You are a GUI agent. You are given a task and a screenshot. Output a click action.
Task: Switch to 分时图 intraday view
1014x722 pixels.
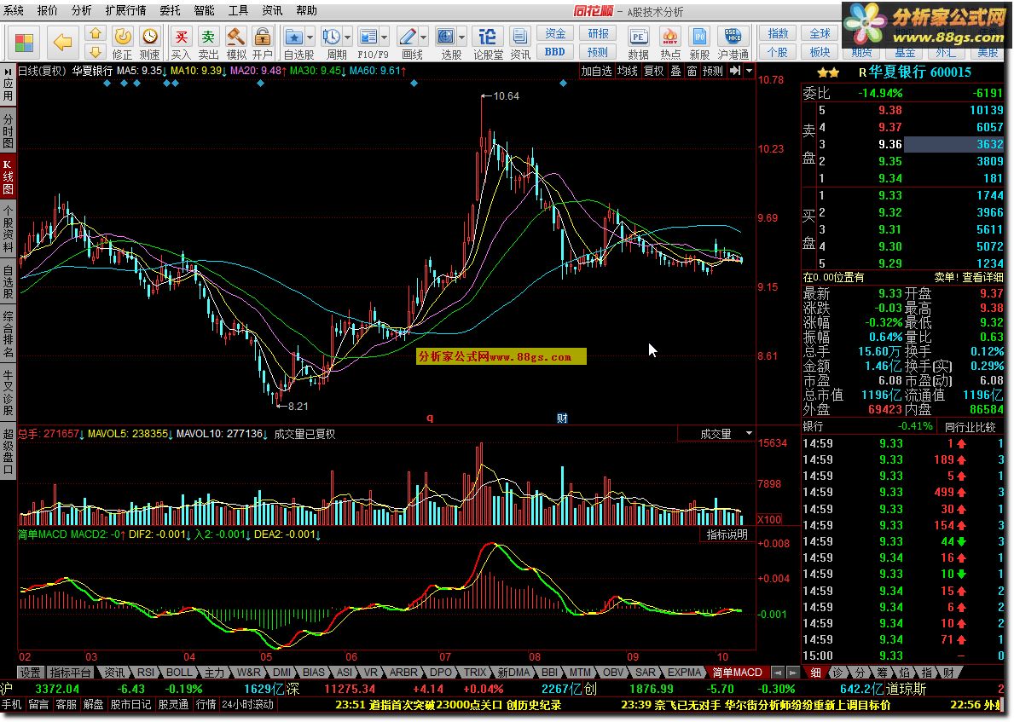(8, 131)
